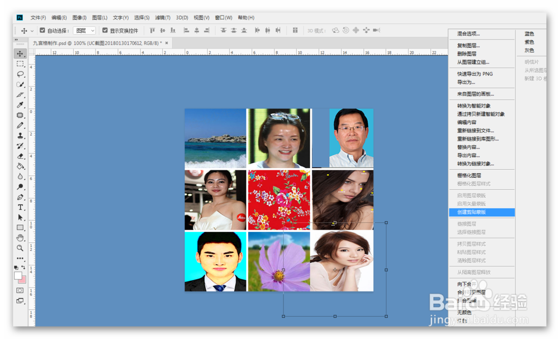Click Align Horizontal Centers icon
Image resolution: width=559 pixels, height=339 pixels.
196,31
